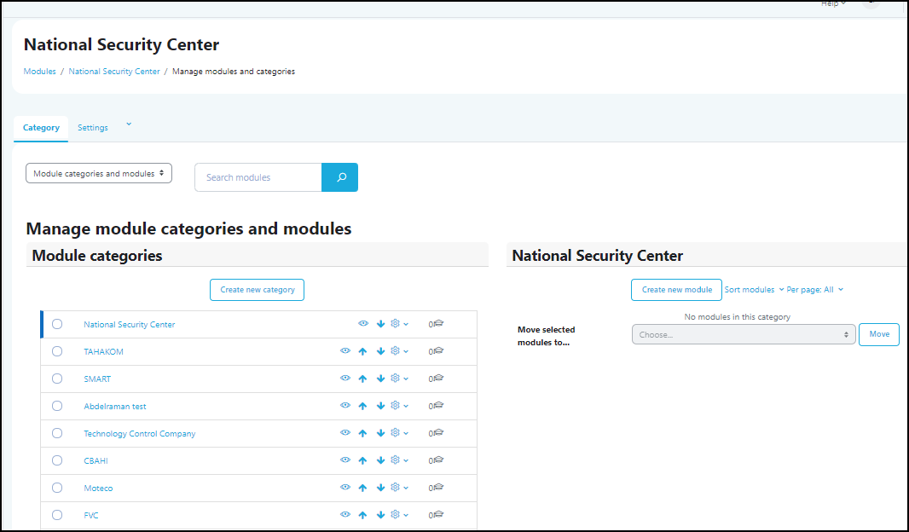Select the Technology Control Company radio button
The height and width of the screenshot is (532, 909).
(57, 433)
